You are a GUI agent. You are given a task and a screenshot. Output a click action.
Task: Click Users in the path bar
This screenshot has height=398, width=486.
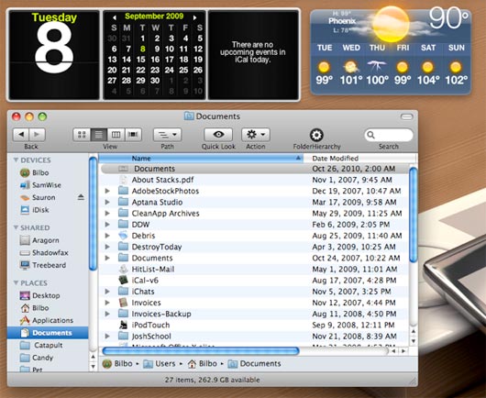[160, 363]
